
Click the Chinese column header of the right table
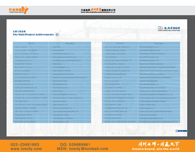click(x=120, y=44)
